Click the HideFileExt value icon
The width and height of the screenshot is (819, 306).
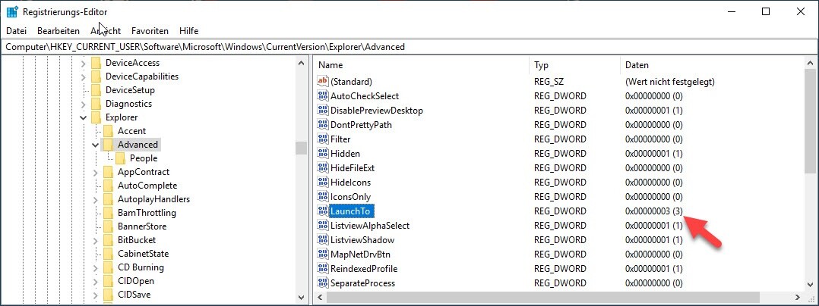tap(322, 168)
